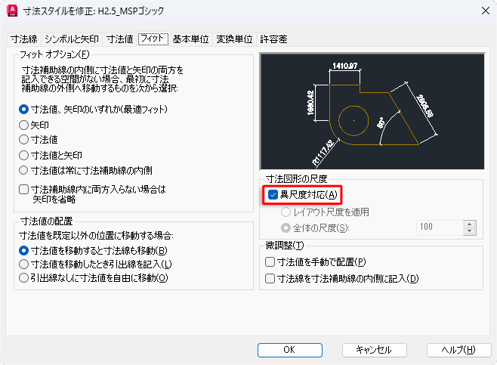Viewport: 497px width, 365px height.
Task: Switch to the 寸法線 tab
Action: [24, 39]
